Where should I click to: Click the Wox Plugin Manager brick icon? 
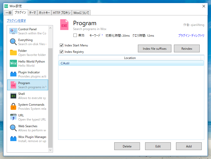(13, 139)
